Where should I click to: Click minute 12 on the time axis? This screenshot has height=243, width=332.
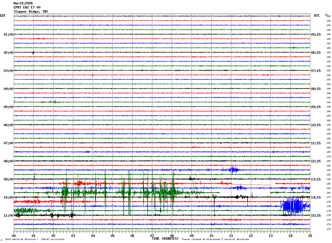251,236
